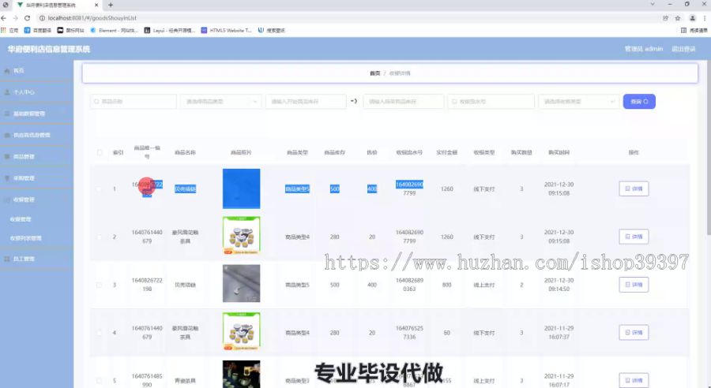Expand the 采购管理 sidebar menu arrow
711x388 pixels.
[64, 178]
